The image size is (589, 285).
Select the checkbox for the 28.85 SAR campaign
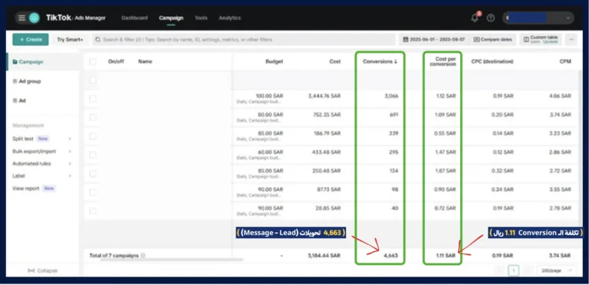point(93,211)
